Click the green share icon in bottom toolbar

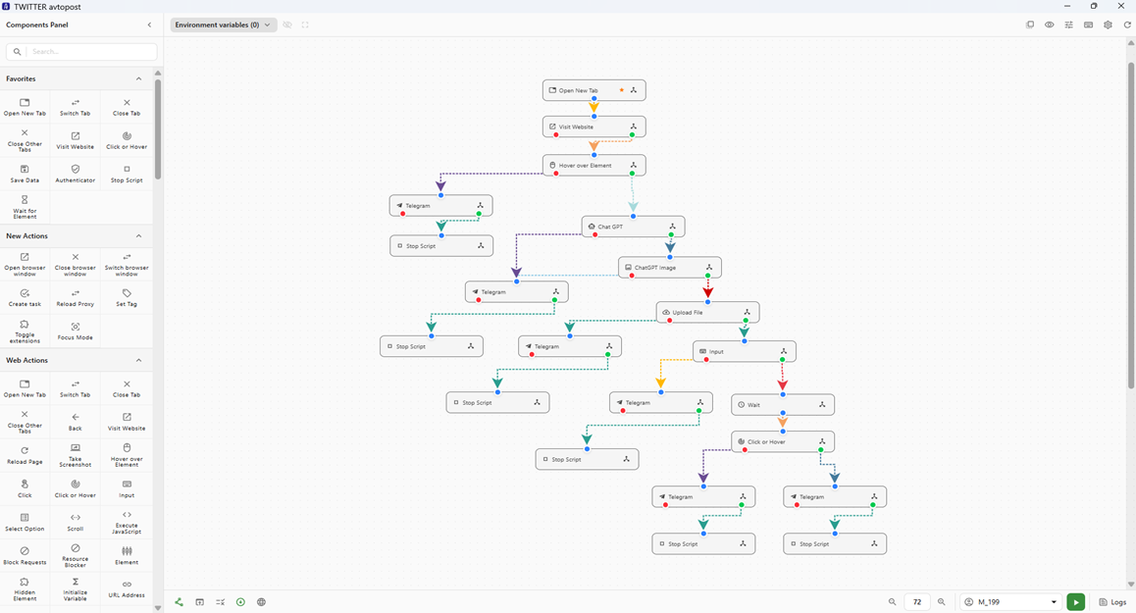tap(179, 602)
